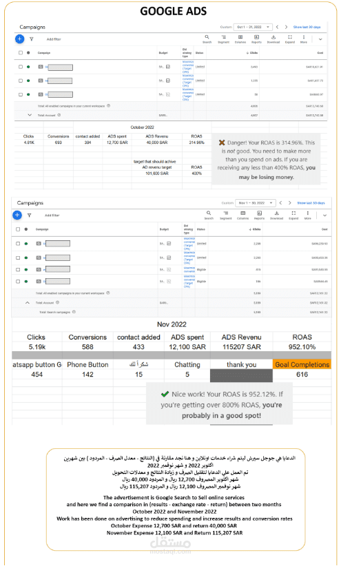The height and width of the screenshot is (566, 341).
Task: Tick checkbox of second November campaign row
Action: click(18, 258)
